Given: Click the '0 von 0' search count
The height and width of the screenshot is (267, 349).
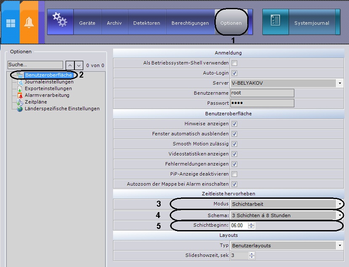Looking at the screenshot, I should pyautogui.click(x=95, y=65).
